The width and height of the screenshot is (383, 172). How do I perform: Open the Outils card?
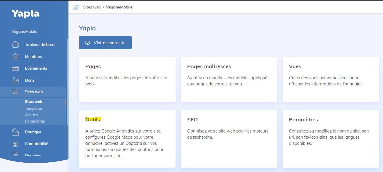click(127, 138)
